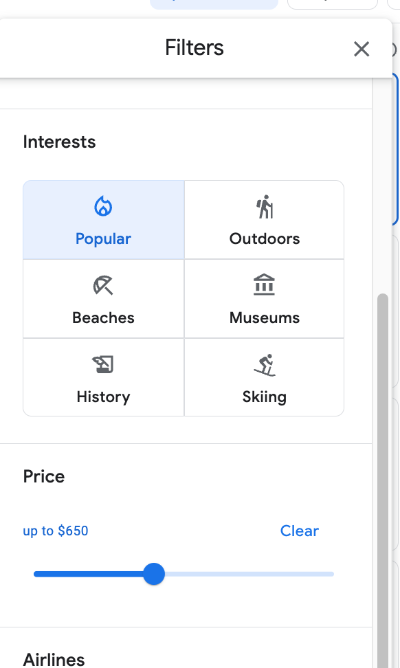Clear the price filter
The image size is (400, 668).
coord(299,531)
